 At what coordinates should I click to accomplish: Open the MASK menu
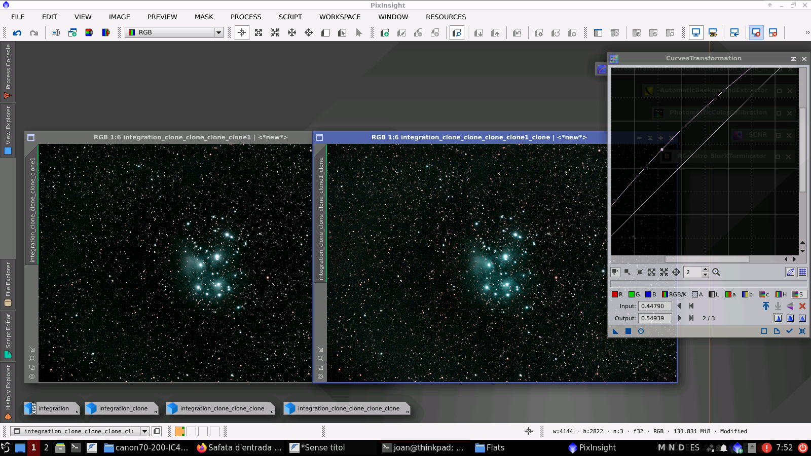pos(204,17)
